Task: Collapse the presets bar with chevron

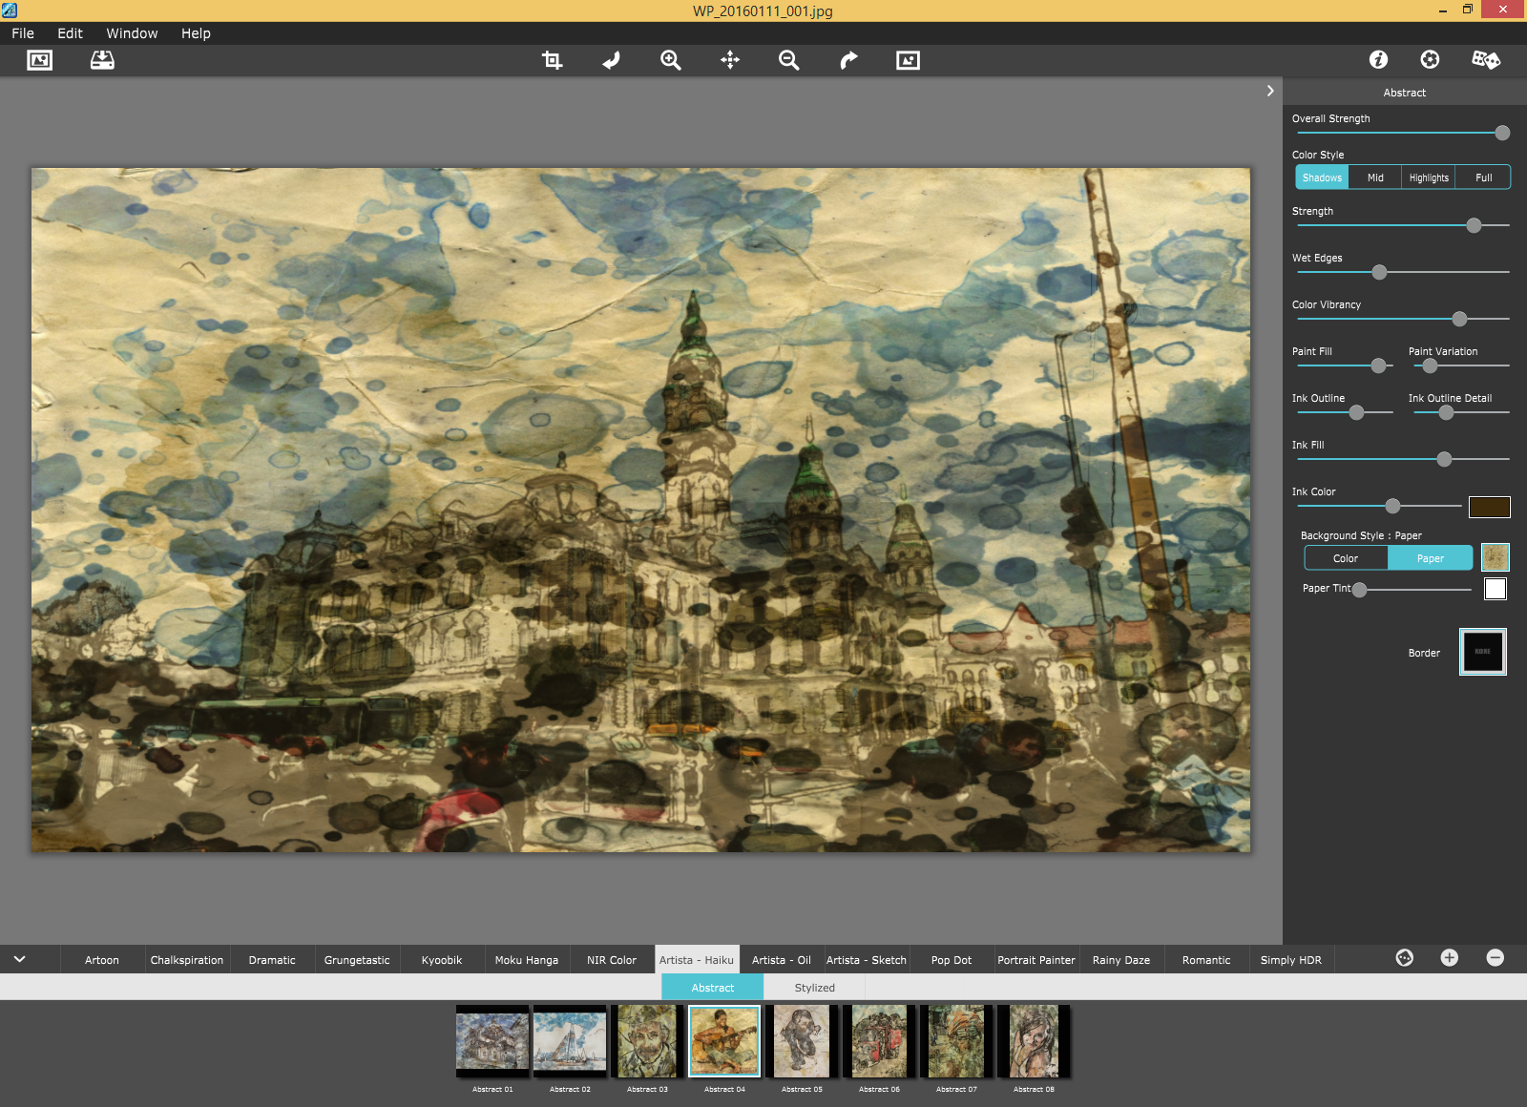Action: [19, 959]
